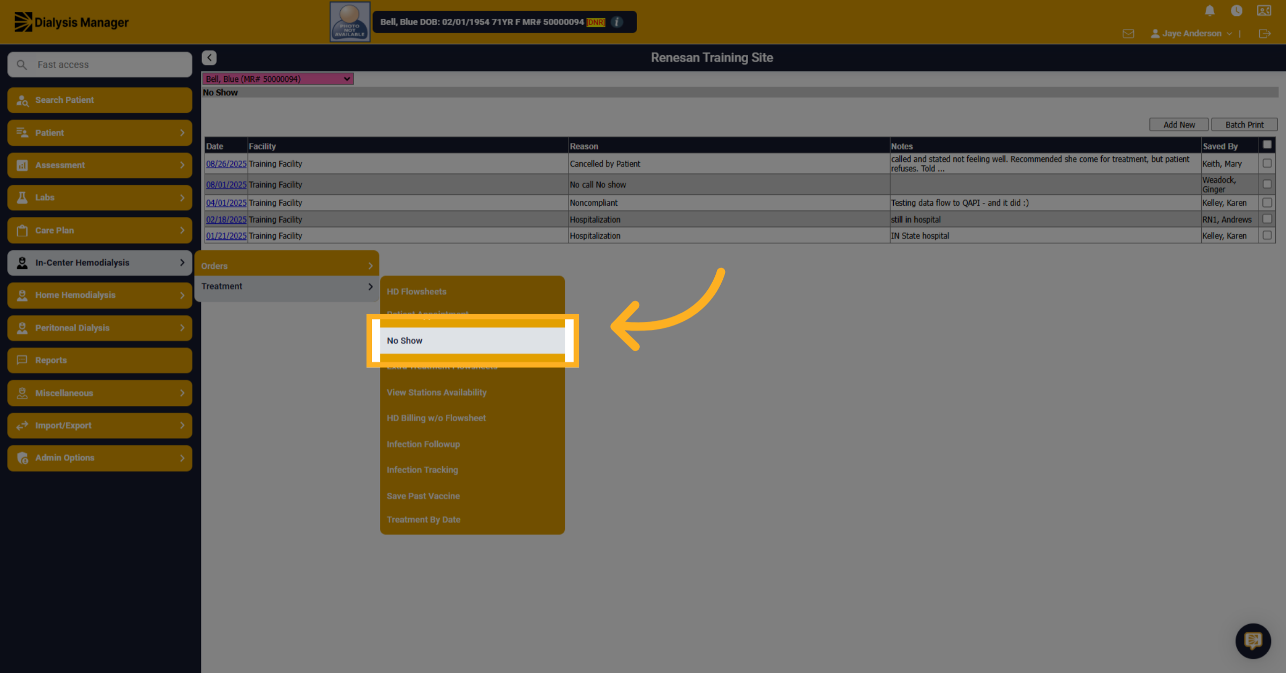Click the Fast access search field
1286x673 pixels.
pyautogui.click(x=100, y=65)
